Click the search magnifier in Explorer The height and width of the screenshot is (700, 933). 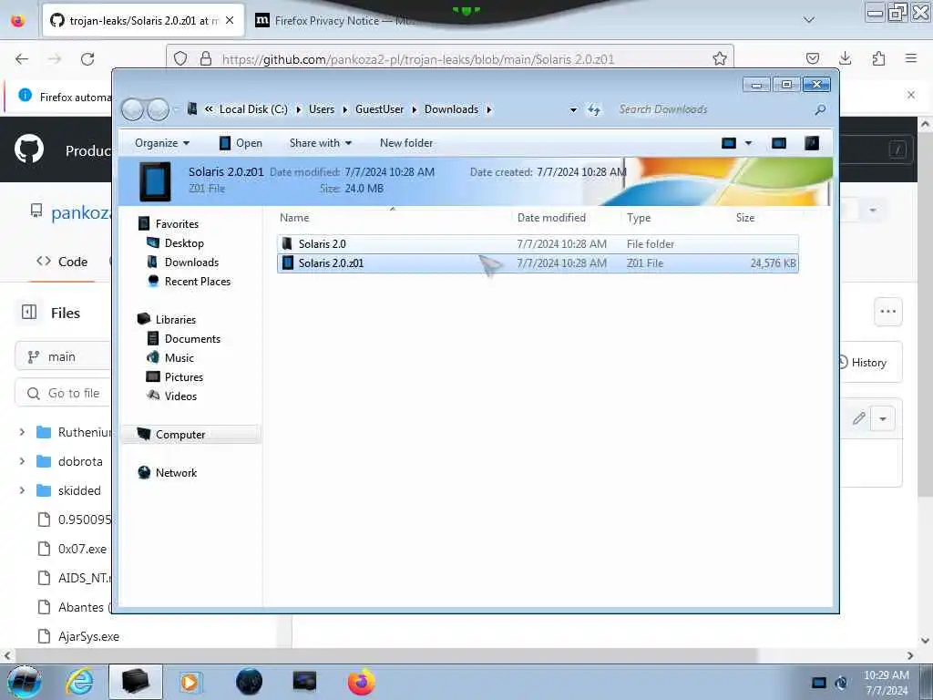820,109
